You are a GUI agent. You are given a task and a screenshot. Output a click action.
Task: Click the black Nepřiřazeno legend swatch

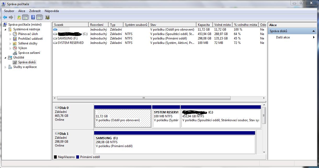[x=55, y=157]
